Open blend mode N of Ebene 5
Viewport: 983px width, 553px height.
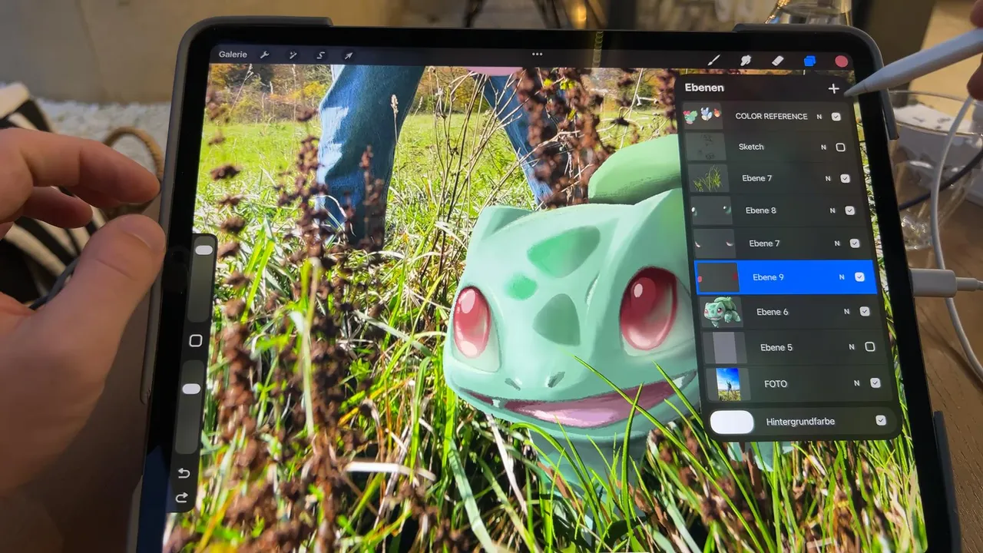(852, 347)
